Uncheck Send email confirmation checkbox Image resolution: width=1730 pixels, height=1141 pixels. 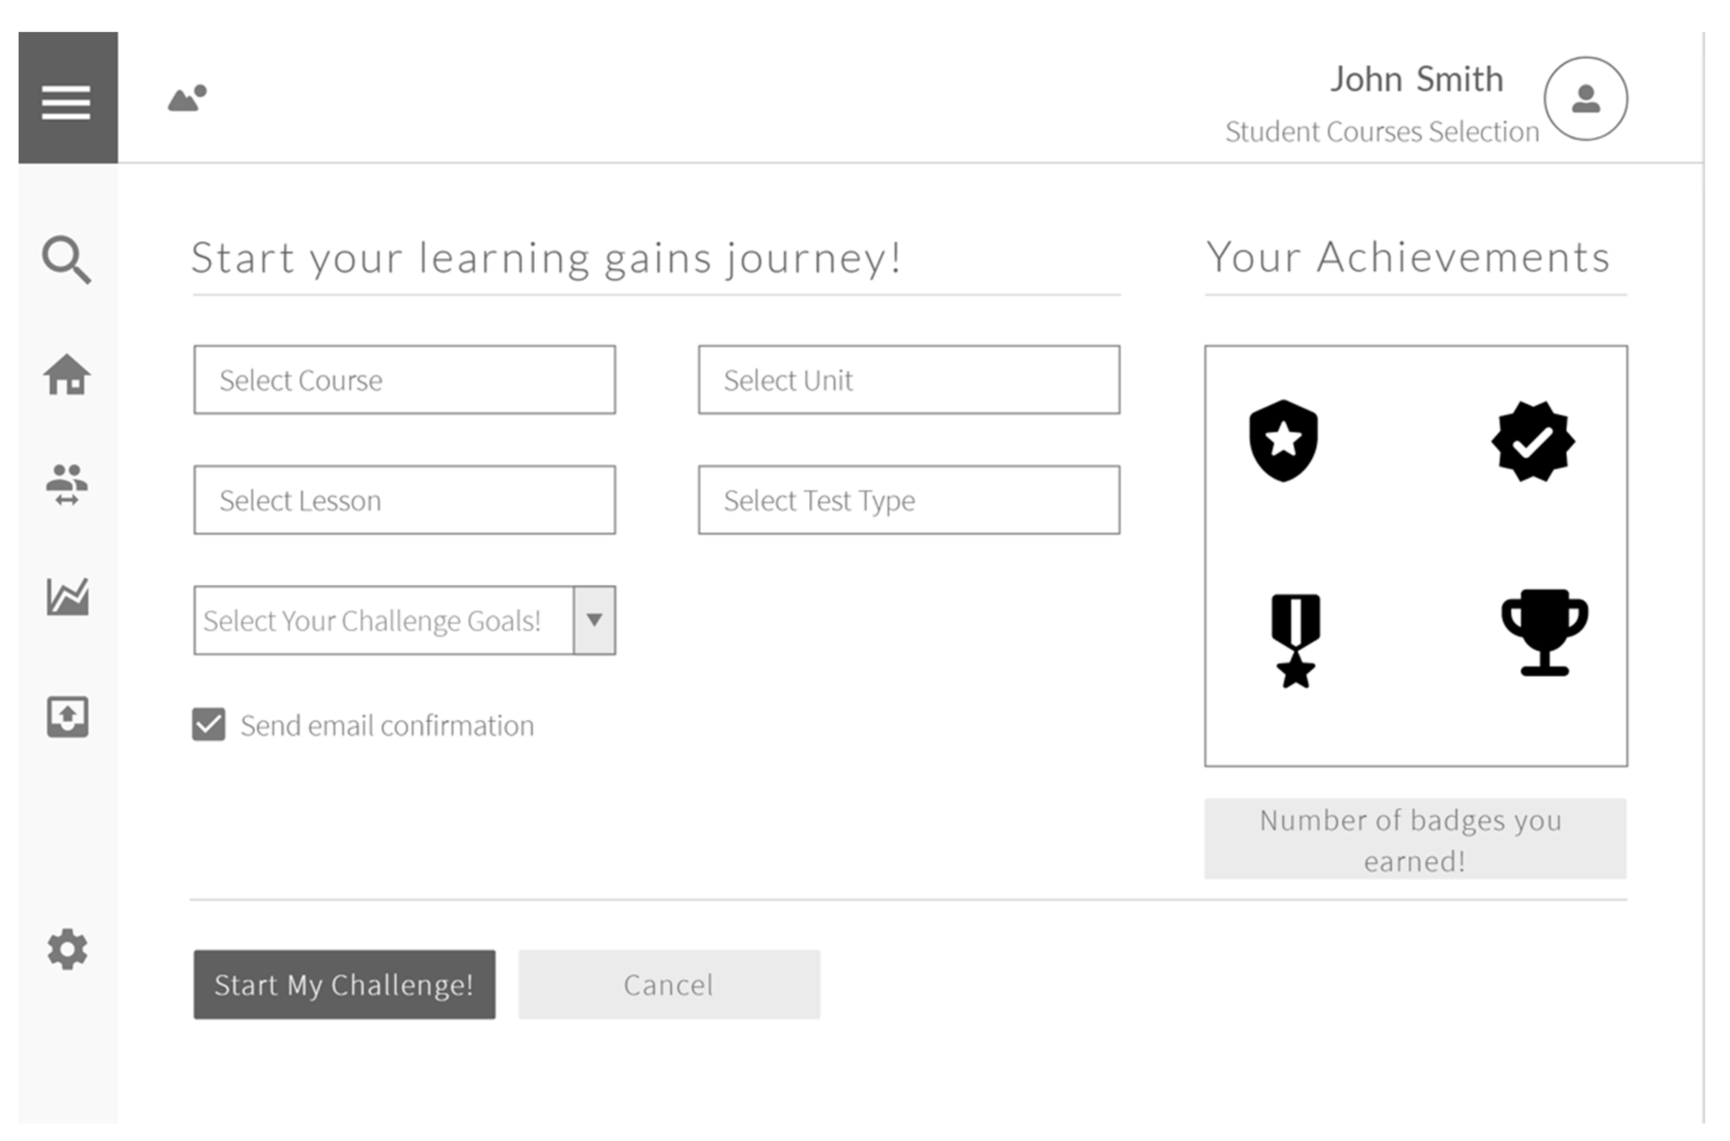[209, 725]
